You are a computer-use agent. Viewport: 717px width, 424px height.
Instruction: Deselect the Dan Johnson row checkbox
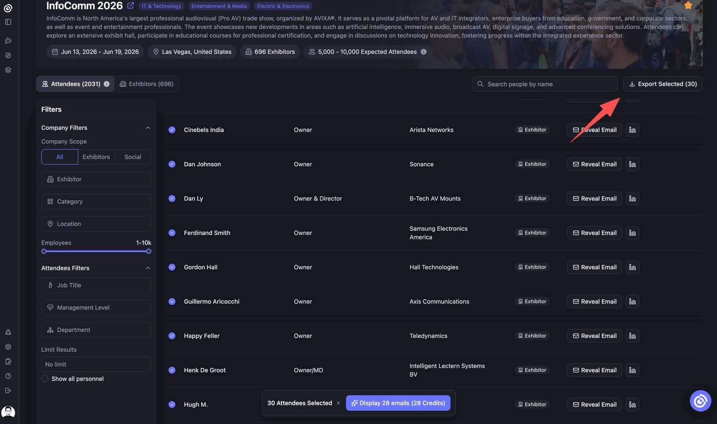[x=172, y=164]
